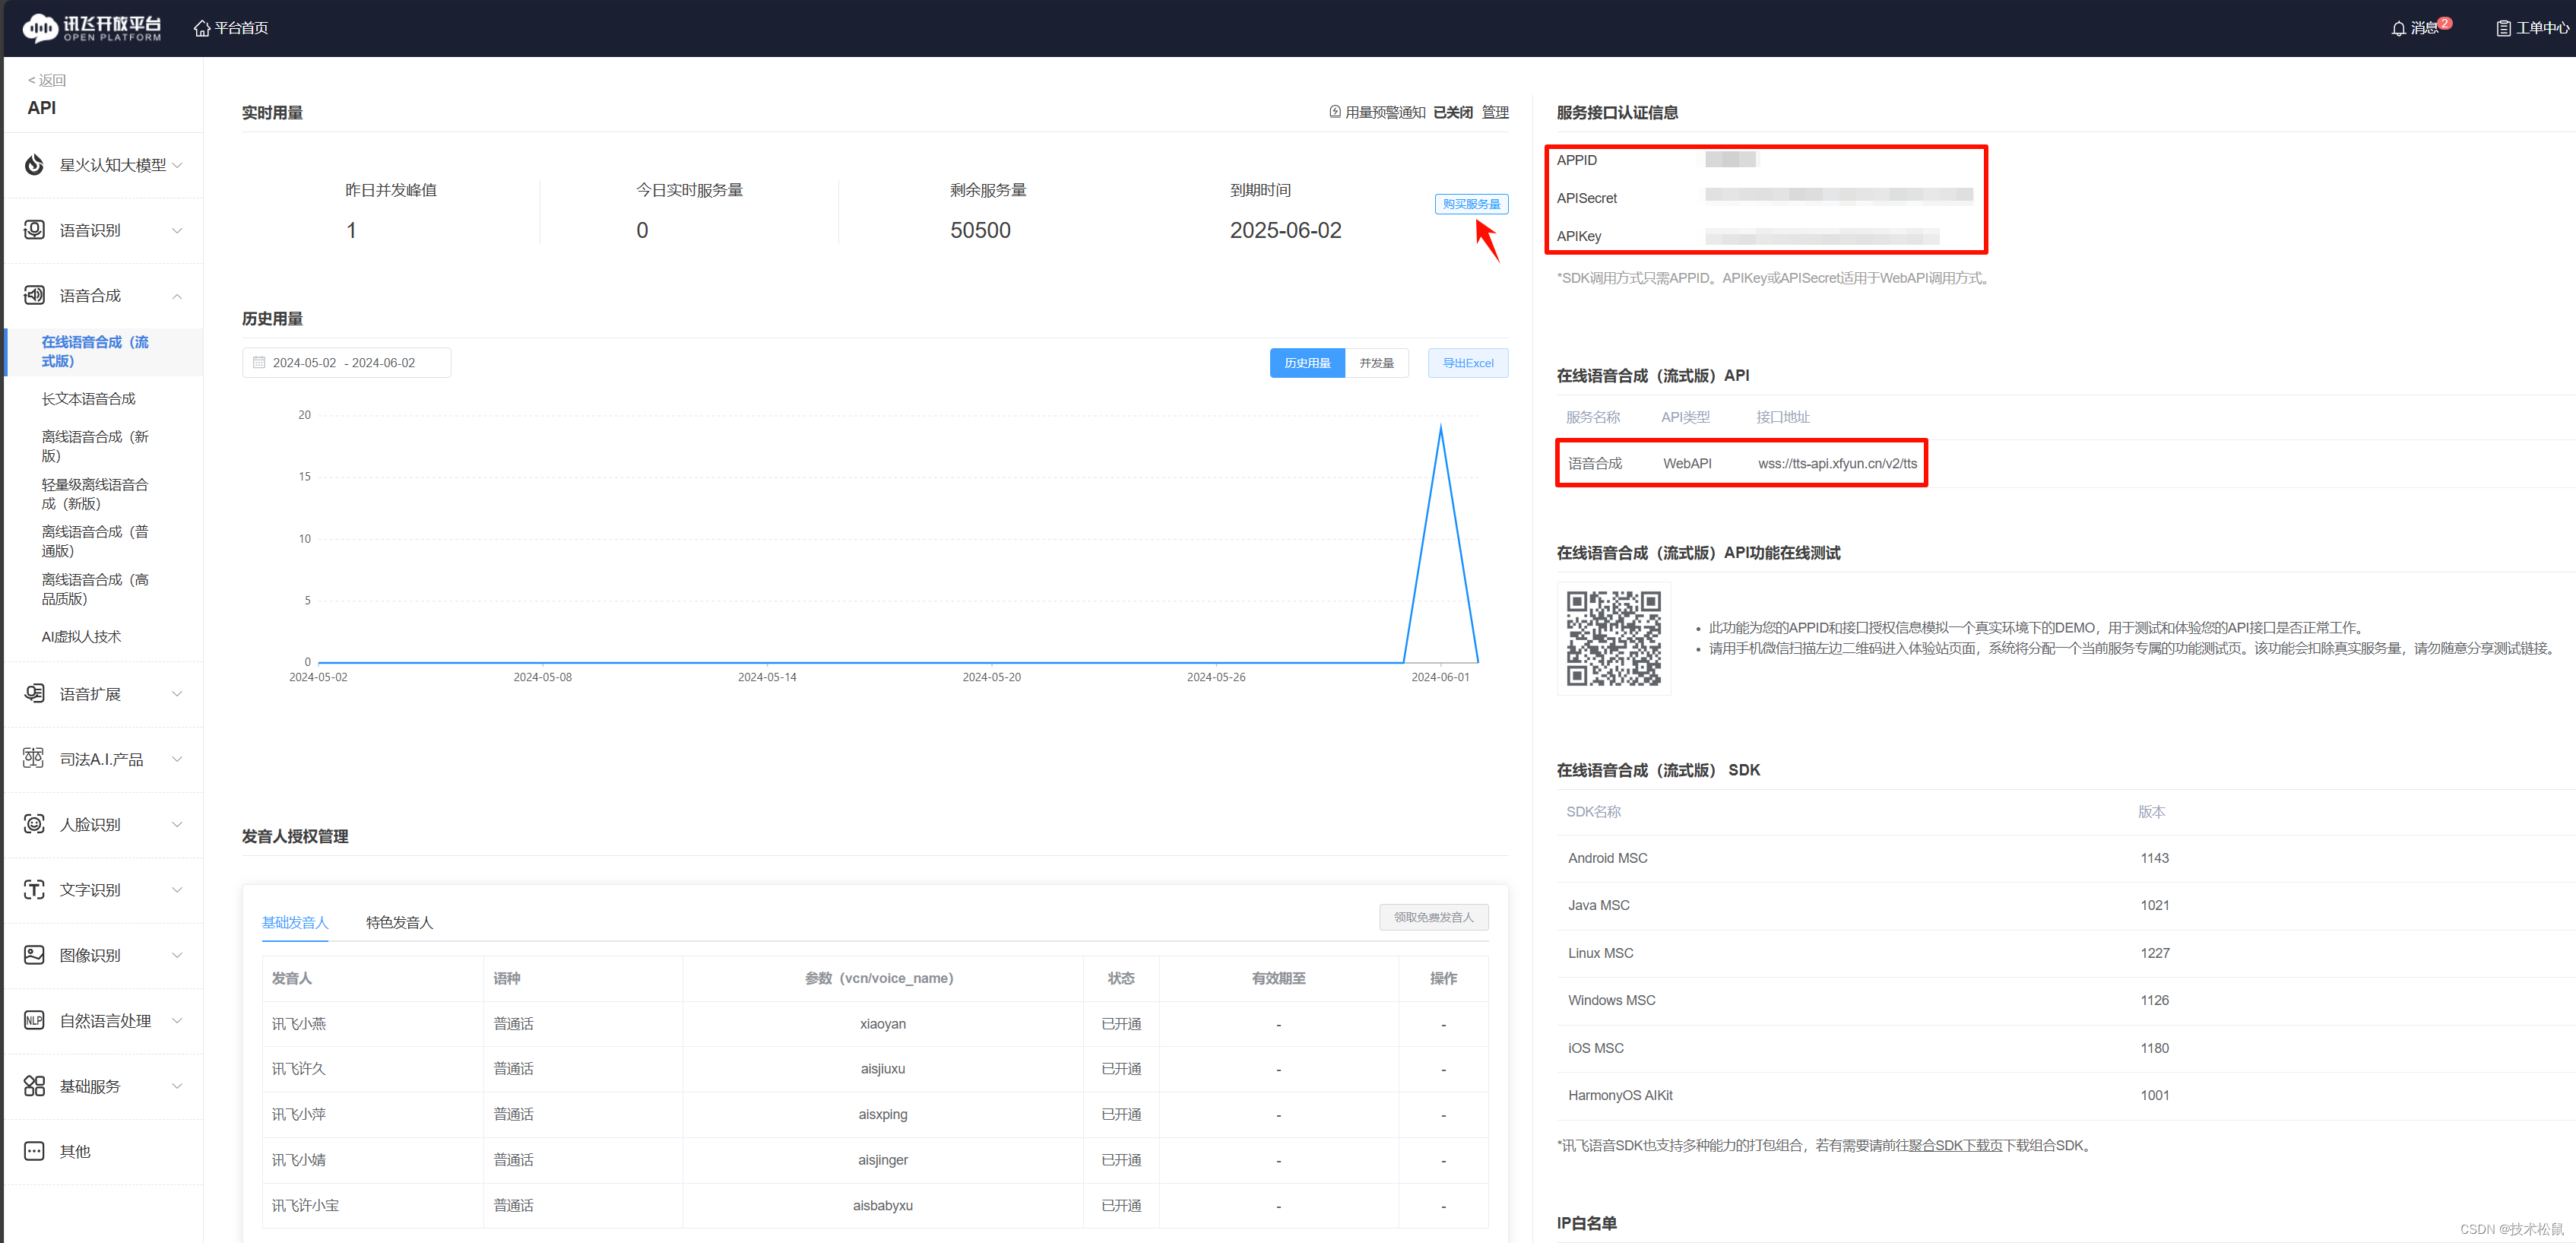
Task: Select 长文本语音合成 in the sidebar
Action: [x=88, y=399]
